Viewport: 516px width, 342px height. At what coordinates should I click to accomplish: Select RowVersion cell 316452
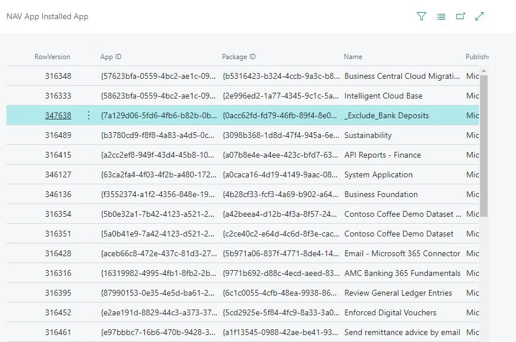[58, 312]
